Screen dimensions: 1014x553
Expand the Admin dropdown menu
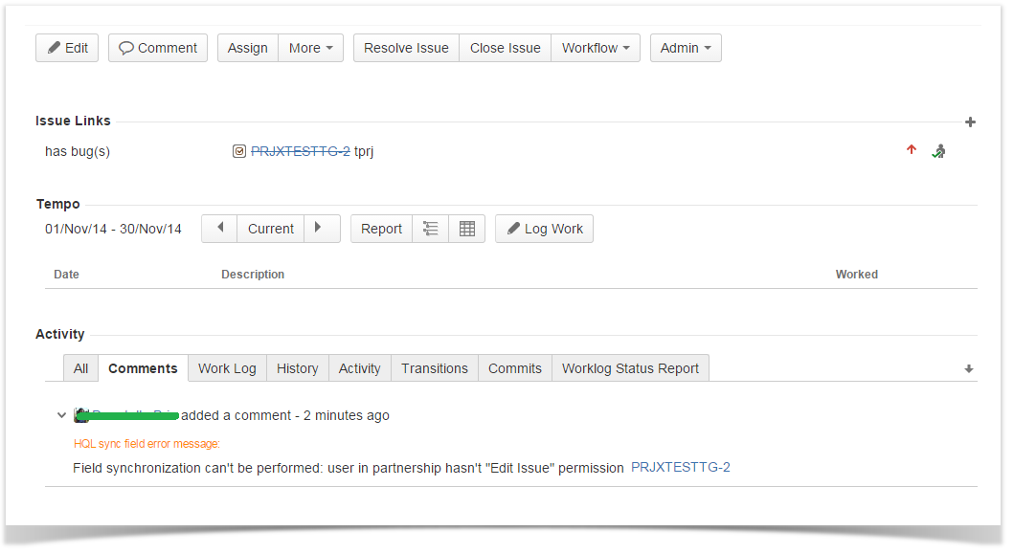pyautogui.click(x=685, y=48)
